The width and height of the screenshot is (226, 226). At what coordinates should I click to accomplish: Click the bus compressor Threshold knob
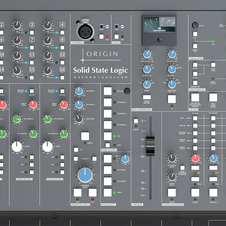[x=147, y=54]
